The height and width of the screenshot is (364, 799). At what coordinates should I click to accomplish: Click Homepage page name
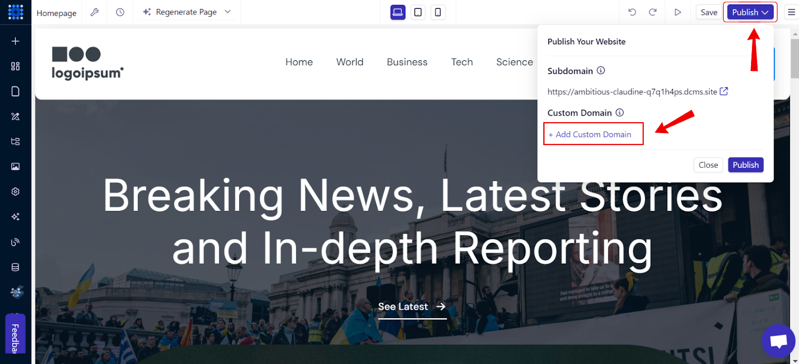point(56,13)
